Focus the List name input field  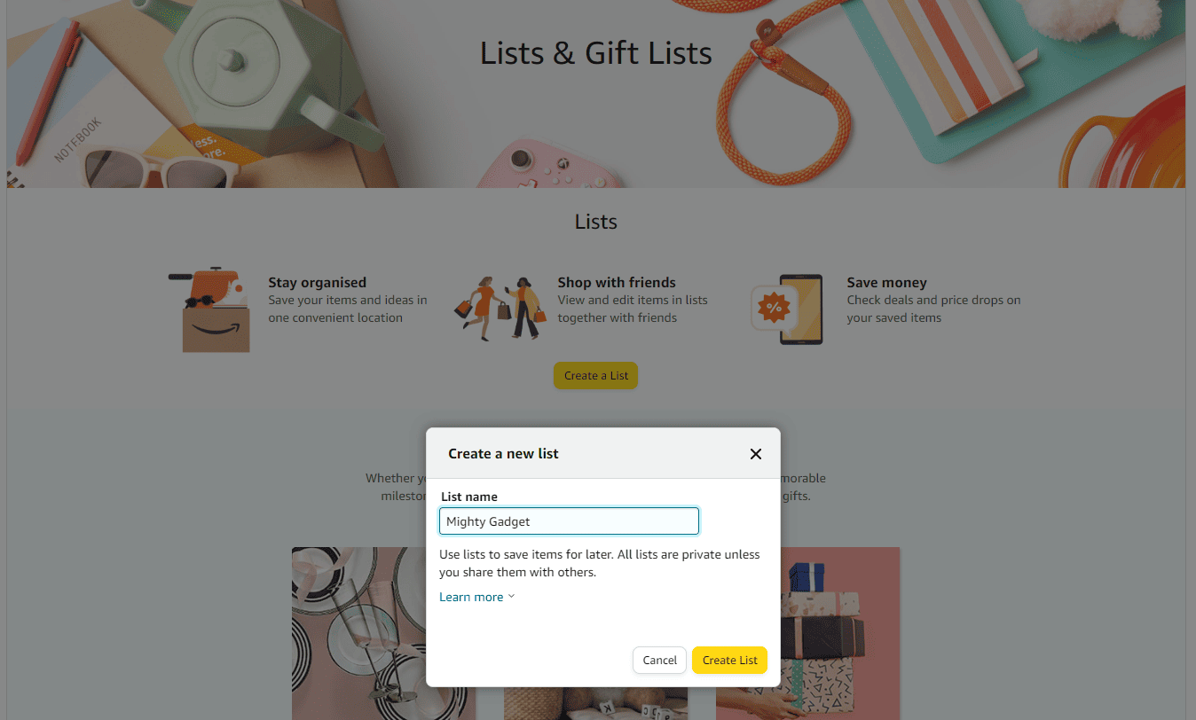click(569, 521)
